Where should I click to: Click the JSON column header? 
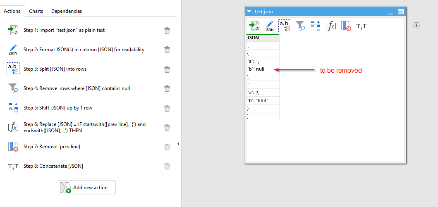click(263, 38)
